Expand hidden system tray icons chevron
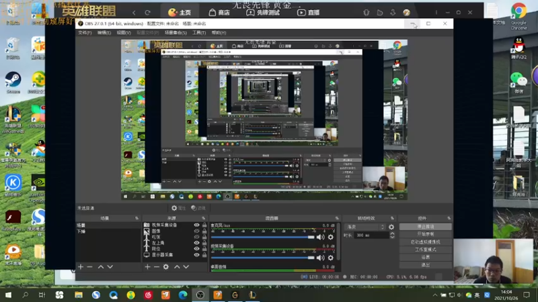This screenshot has width=538, height=302. click(x=434, y=295)
